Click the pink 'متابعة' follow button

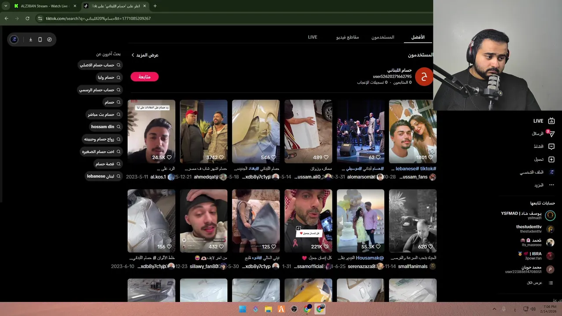tap(144, 77)
